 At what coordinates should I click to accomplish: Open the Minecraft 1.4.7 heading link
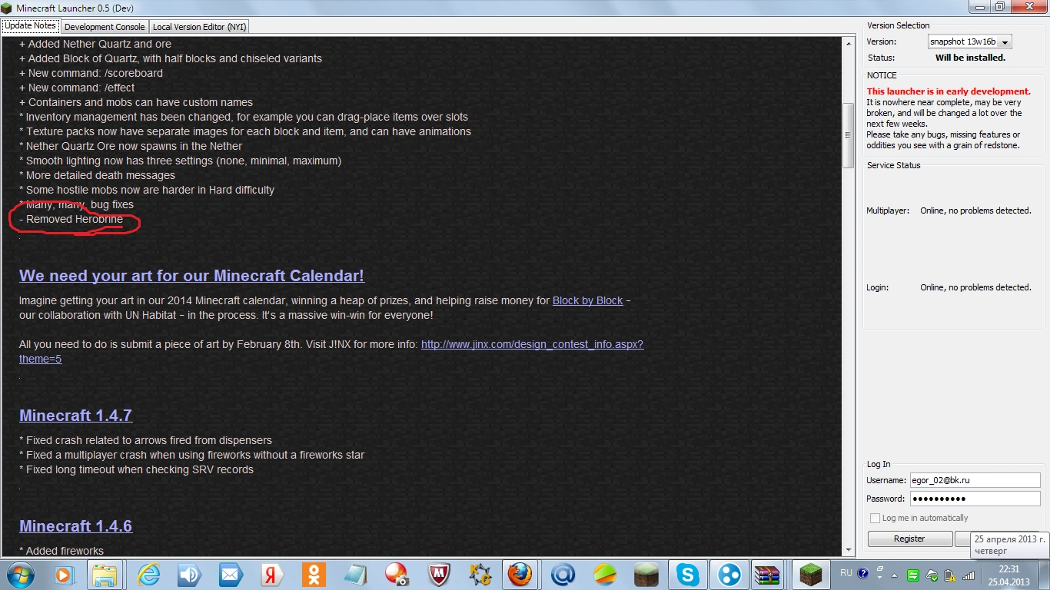75,416
